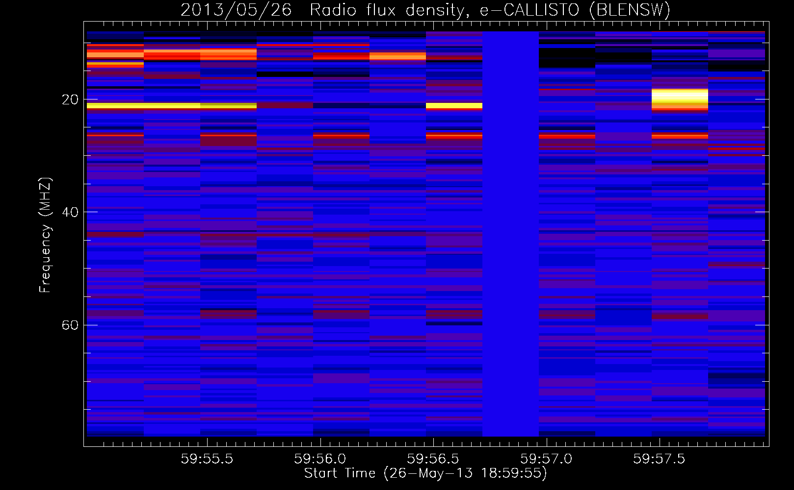Click the "Frequency (MHZ)" y-axis label
Screen dimensions: 794x490
[x=45, y=235]
